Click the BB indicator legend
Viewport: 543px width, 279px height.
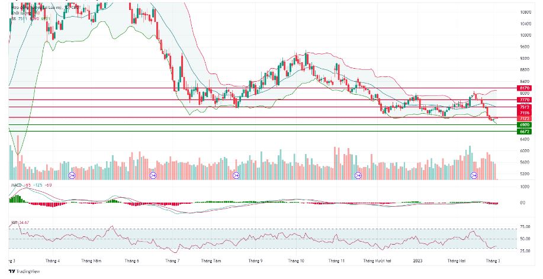[30, 19]
